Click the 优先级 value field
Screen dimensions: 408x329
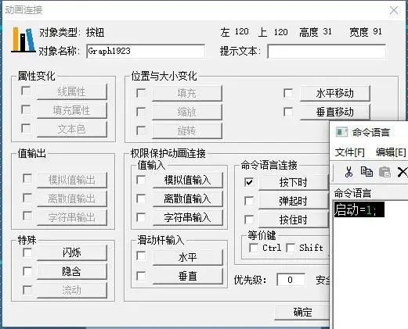tap(291, 280)
